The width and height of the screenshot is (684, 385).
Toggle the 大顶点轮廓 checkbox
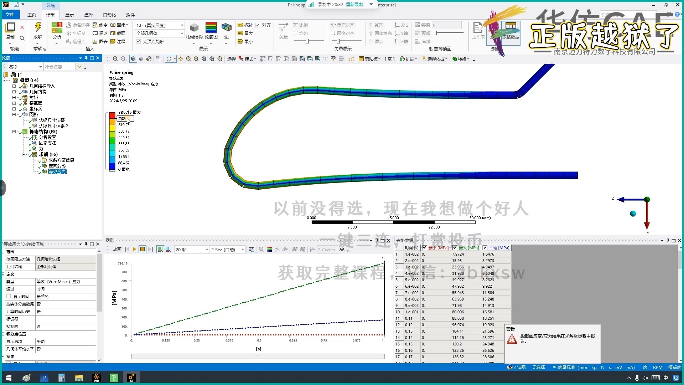click(139, 41)
